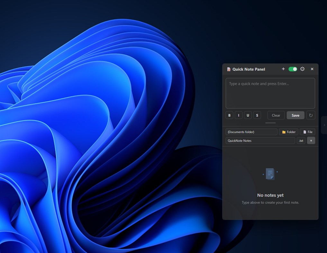The image size is (327, 253).
Task: Choose a Folder location
Action: click(x=289, y=132)
